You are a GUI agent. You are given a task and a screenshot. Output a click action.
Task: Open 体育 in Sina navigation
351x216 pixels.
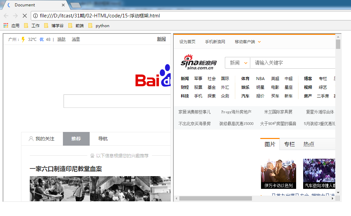pyautogui.click(x=245, y=79)
